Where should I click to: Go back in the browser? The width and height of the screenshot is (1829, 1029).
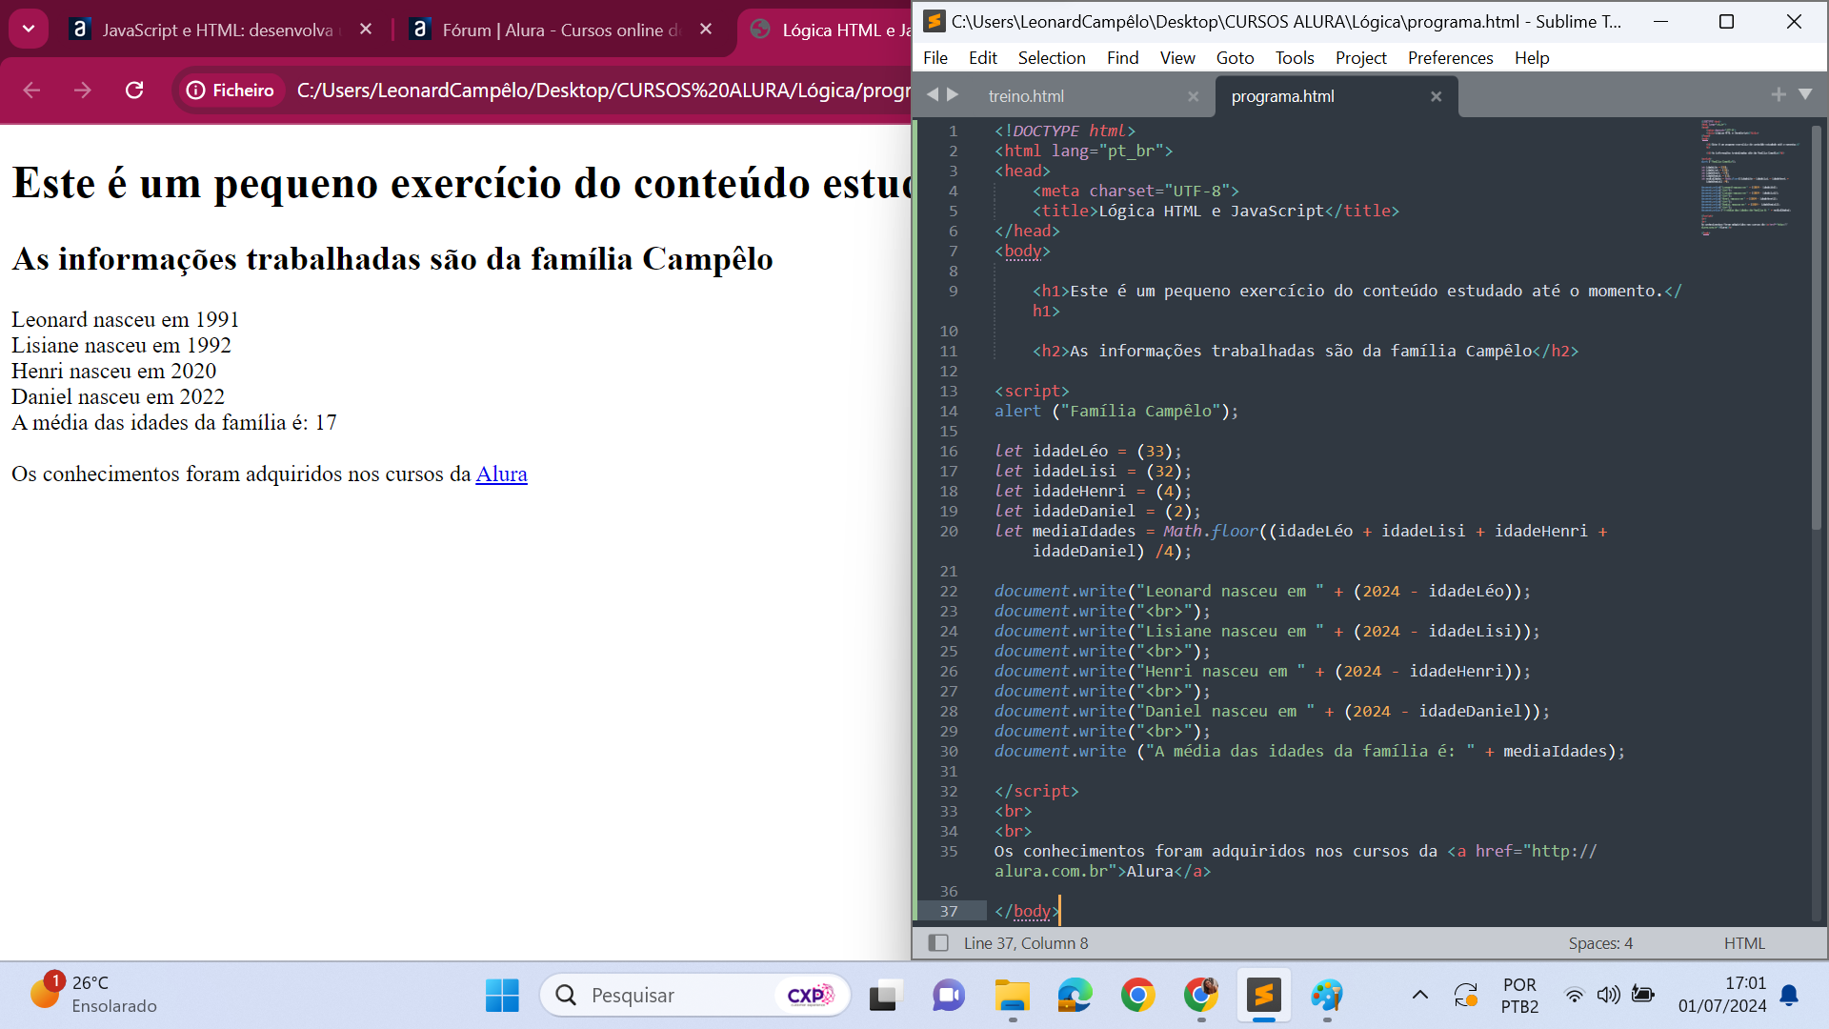31,90
